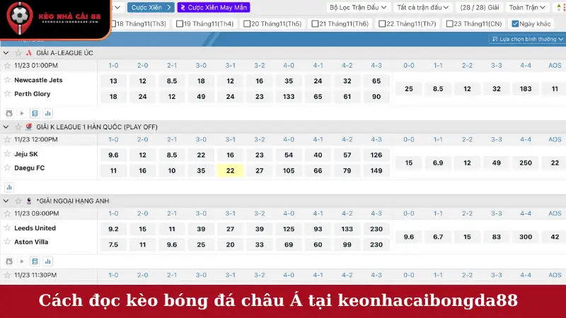
Task: Favorite the Newcastle Jets team star
Action: point(7,80)
